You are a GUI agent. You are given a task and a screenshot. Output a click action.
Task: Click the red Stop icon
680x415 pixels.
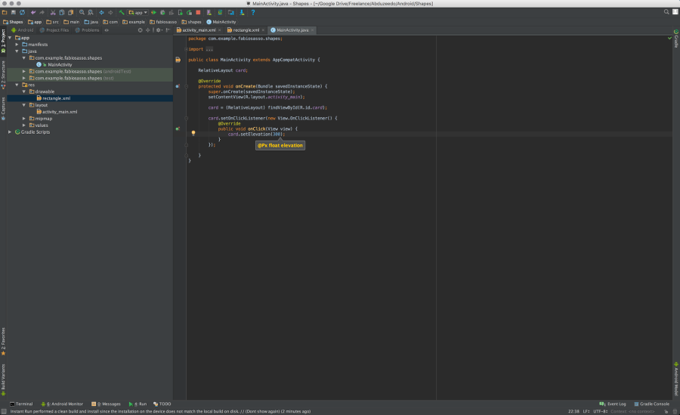198,13
